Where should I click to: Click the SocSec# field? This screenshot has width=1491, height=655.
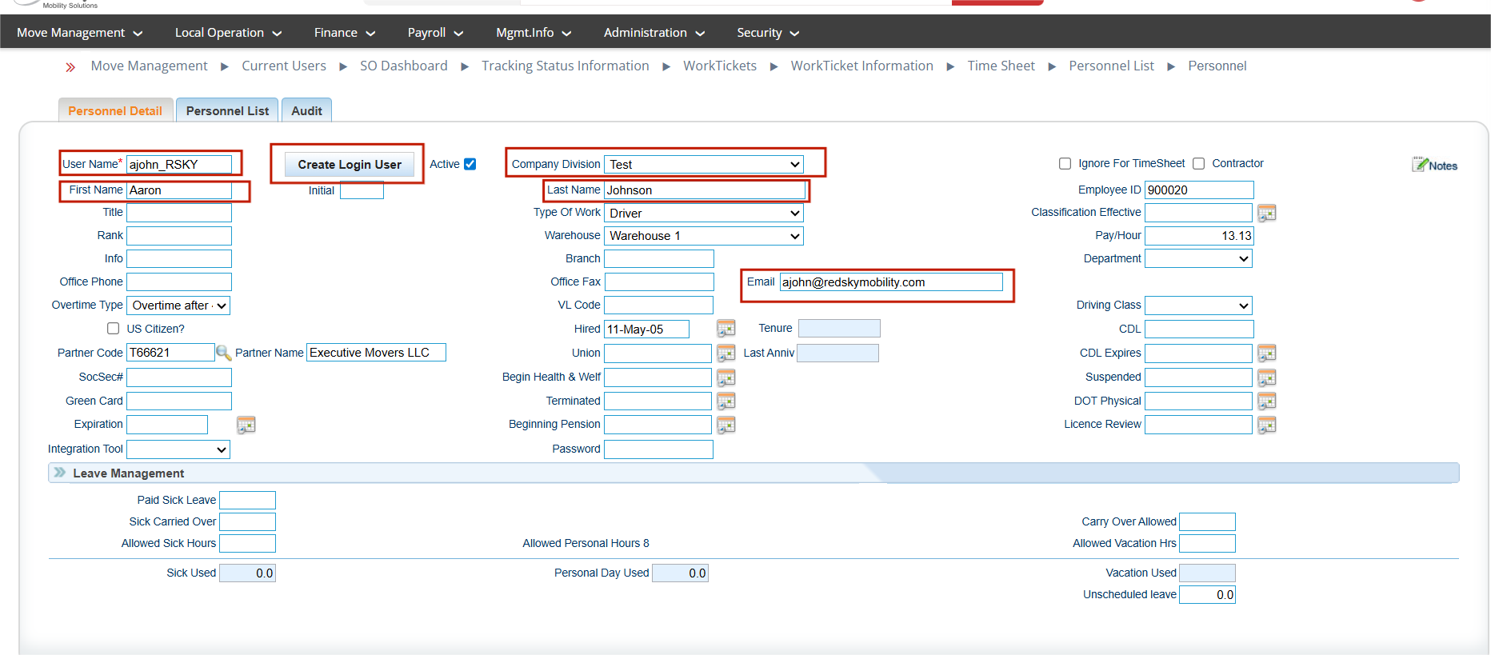[x=179, y=377]
